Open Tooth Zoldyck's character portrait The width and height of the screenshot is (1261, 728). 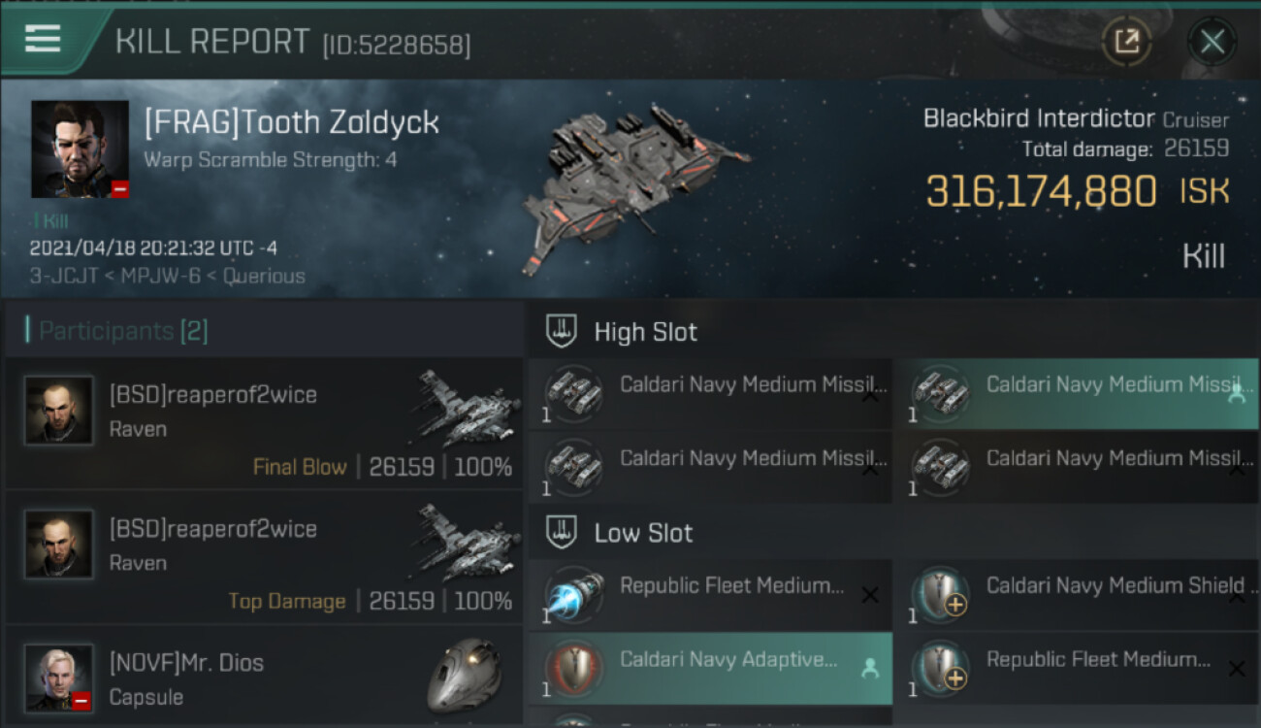(80, 149)
